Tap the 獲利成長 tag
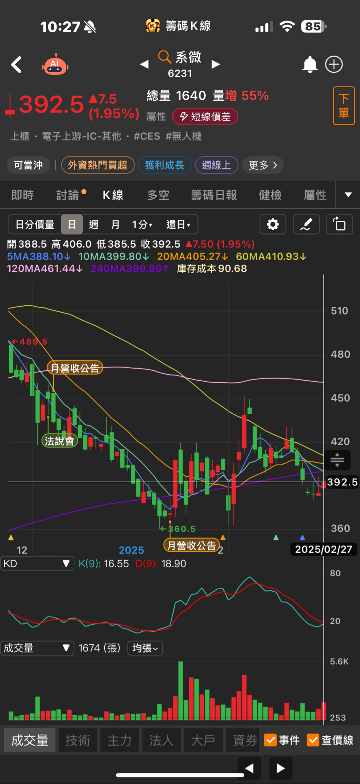The width and height of the screenshot is (360, 784). tap(165, 165)
